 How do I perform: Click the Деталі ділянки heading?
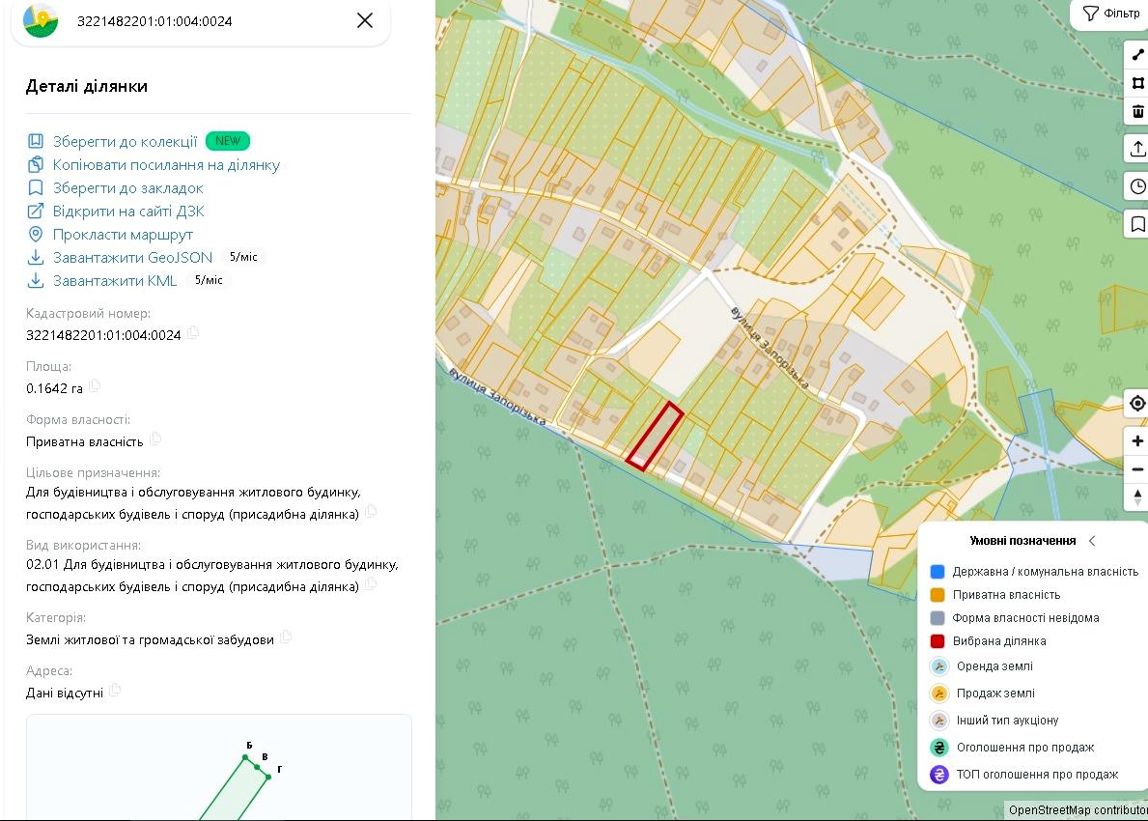(86, 86)
